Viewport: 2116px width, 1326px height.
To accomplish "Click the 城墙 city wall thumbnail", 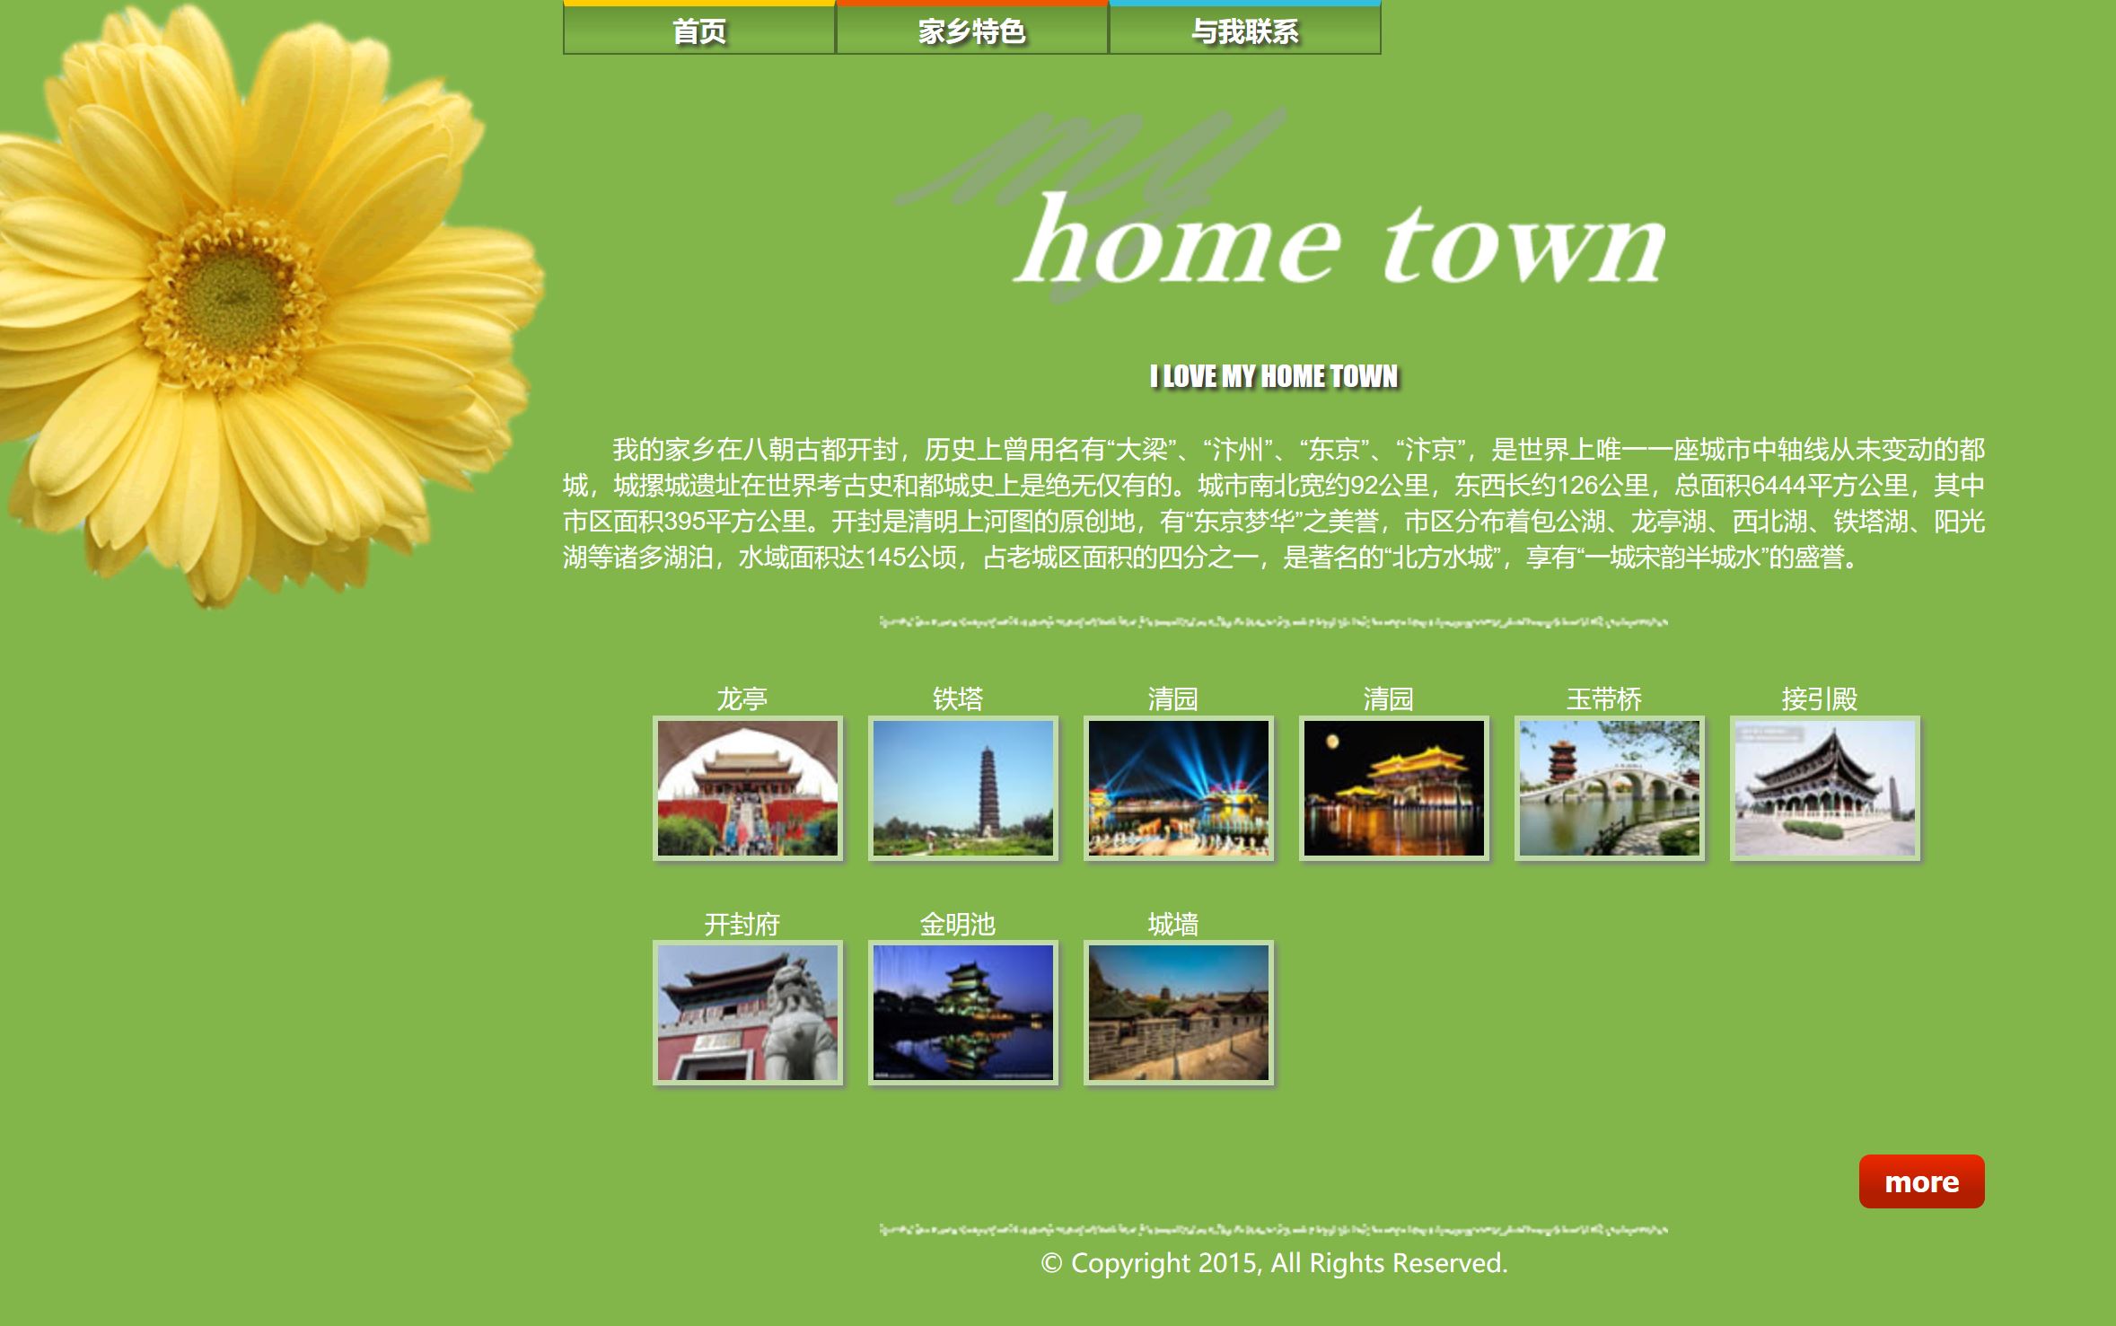I will tap(1178, 1013).
